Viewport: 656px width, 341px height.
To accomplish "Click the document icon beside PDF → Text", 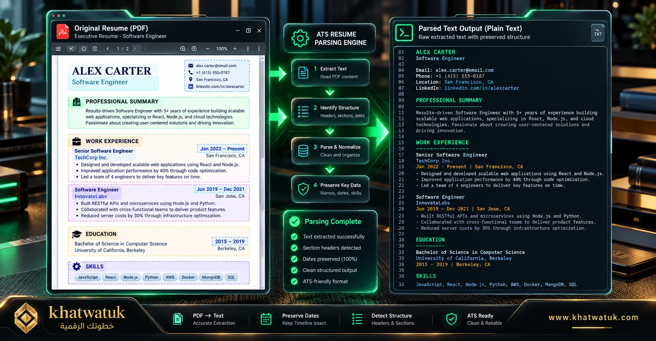I will [178, 319].
